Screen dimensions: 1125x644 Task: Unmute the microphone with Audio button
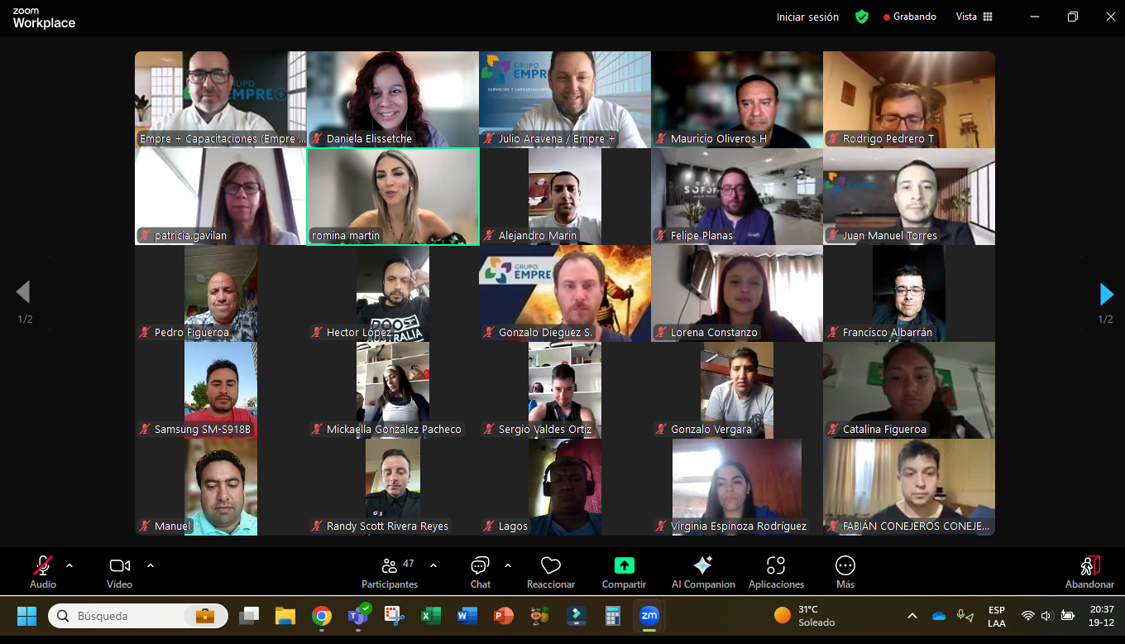pos(43,566)
